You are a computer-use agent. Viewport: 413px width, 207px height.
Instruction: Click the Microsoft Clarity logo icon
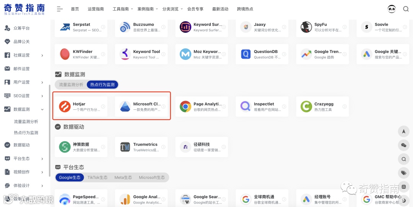coord(125,106)
